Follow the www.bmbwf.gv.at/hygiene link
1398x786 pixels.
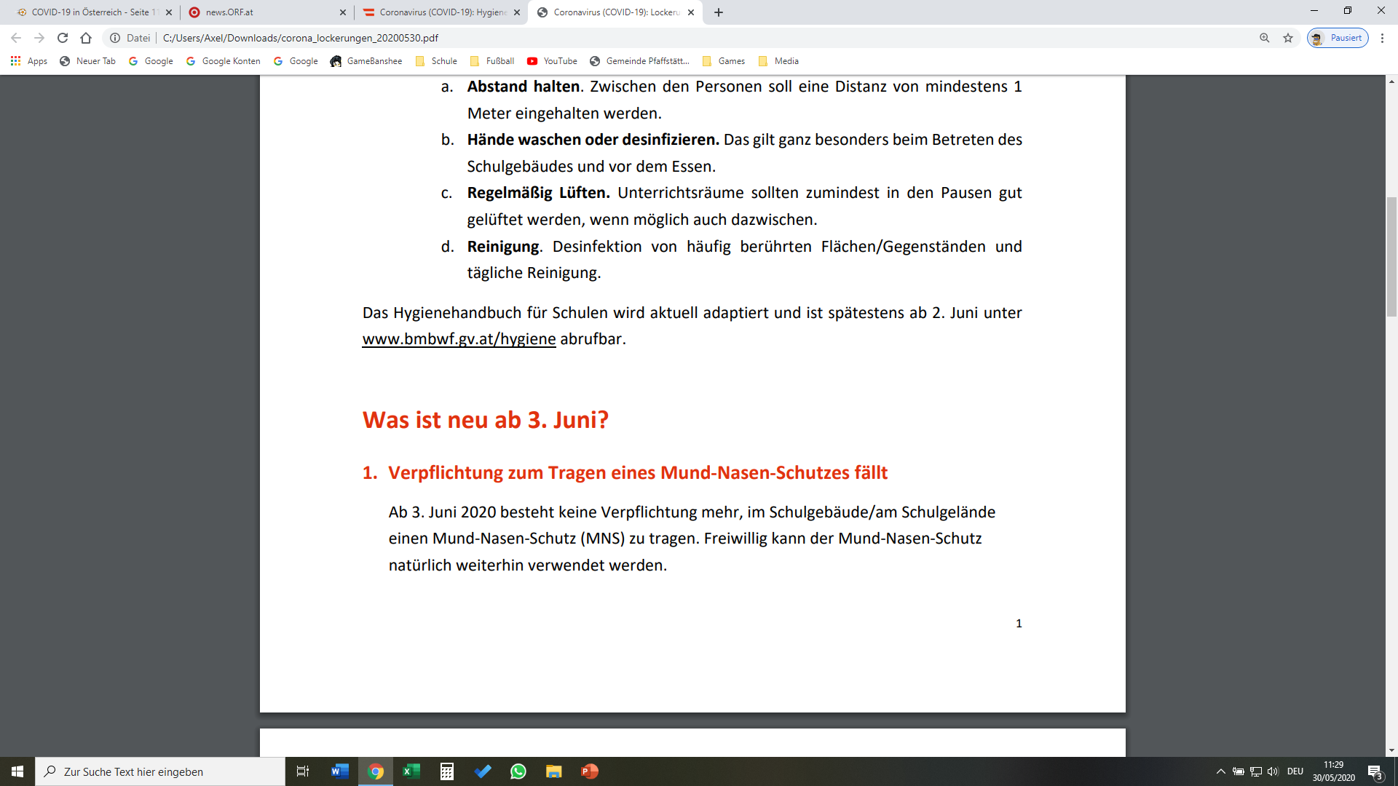point(459,339)
